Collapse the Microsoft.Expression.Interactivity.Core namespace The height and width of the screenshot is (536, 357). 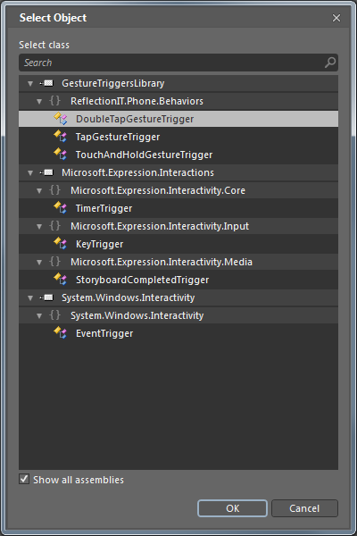tap(39, 191)
